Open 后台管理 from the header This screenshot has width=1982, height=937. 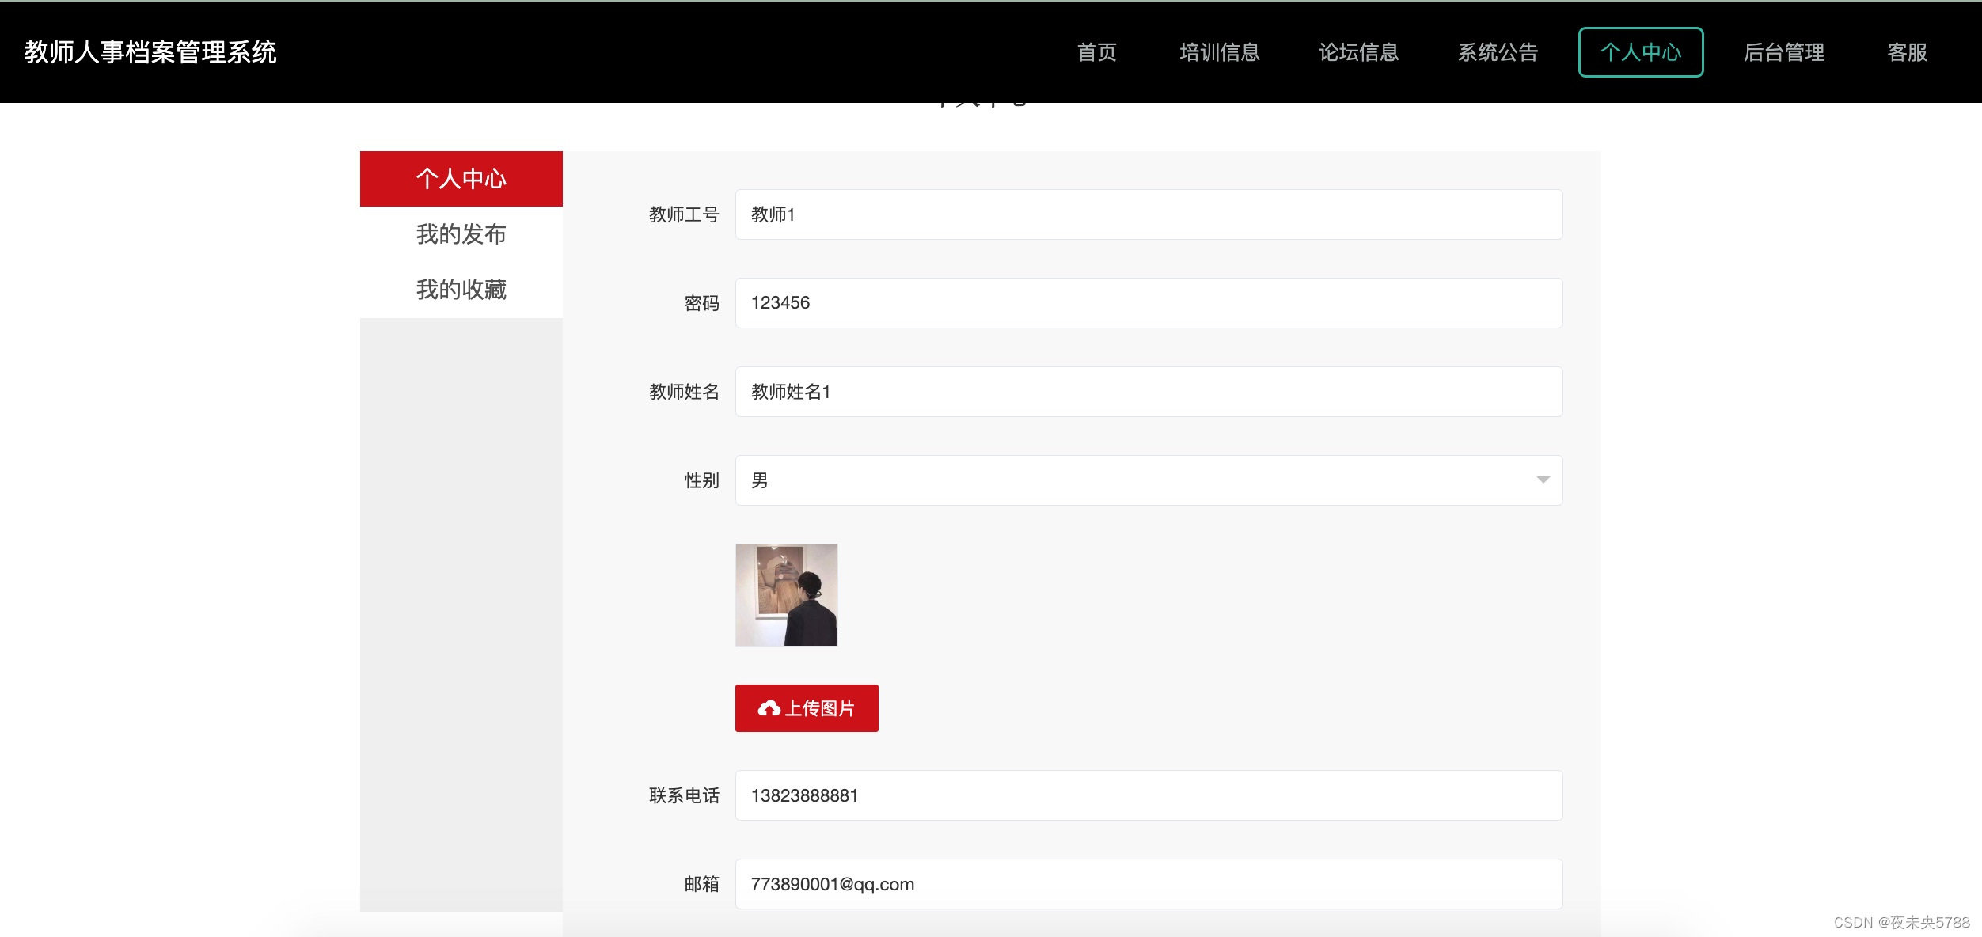pos(1784,52)
